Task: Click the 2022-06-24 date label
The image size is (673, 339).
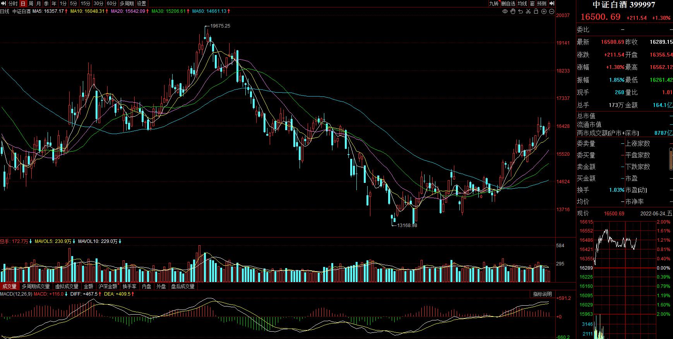Action: [x=656, y=213]
